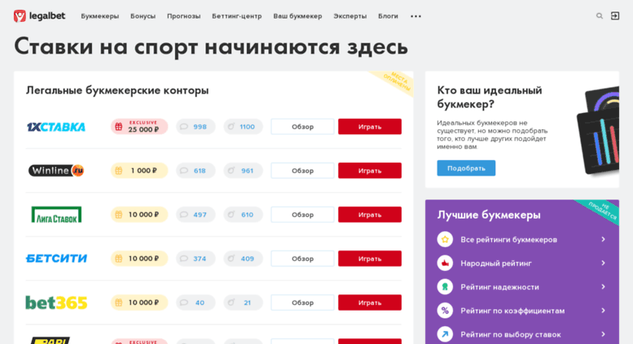This screenshot has width=633, height=344.
Task: Click Играть for БЕТСИТИ
Action: pos(370,259)
